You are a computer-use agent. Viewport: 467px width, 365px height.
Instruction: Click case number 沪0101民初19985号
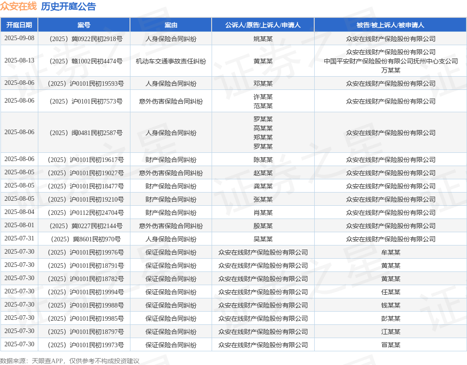click(86, 318)
